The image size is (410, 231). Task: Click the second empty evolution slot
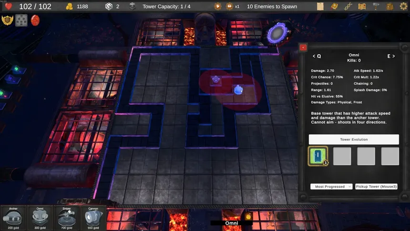coord(342,156)
